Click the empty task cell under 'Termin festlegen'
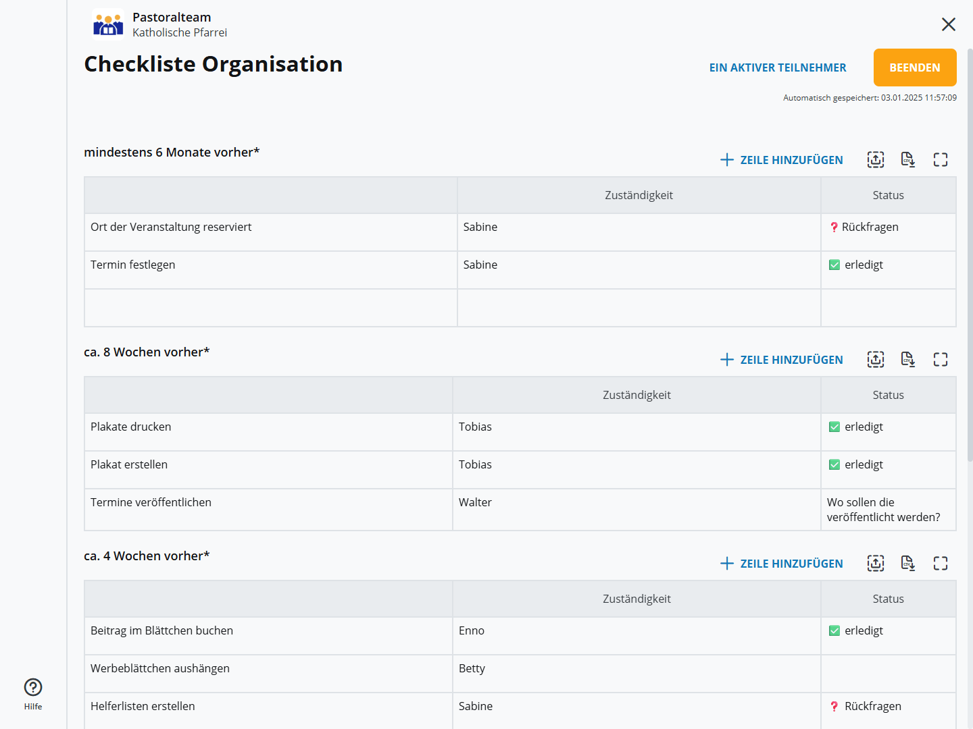The width and height of the screenshot is (973, 729). (270, 308)
